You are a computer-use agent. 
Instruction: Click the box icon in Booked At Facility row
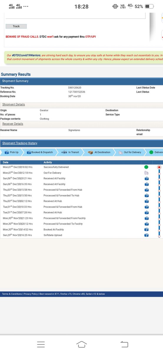point(147,230)
